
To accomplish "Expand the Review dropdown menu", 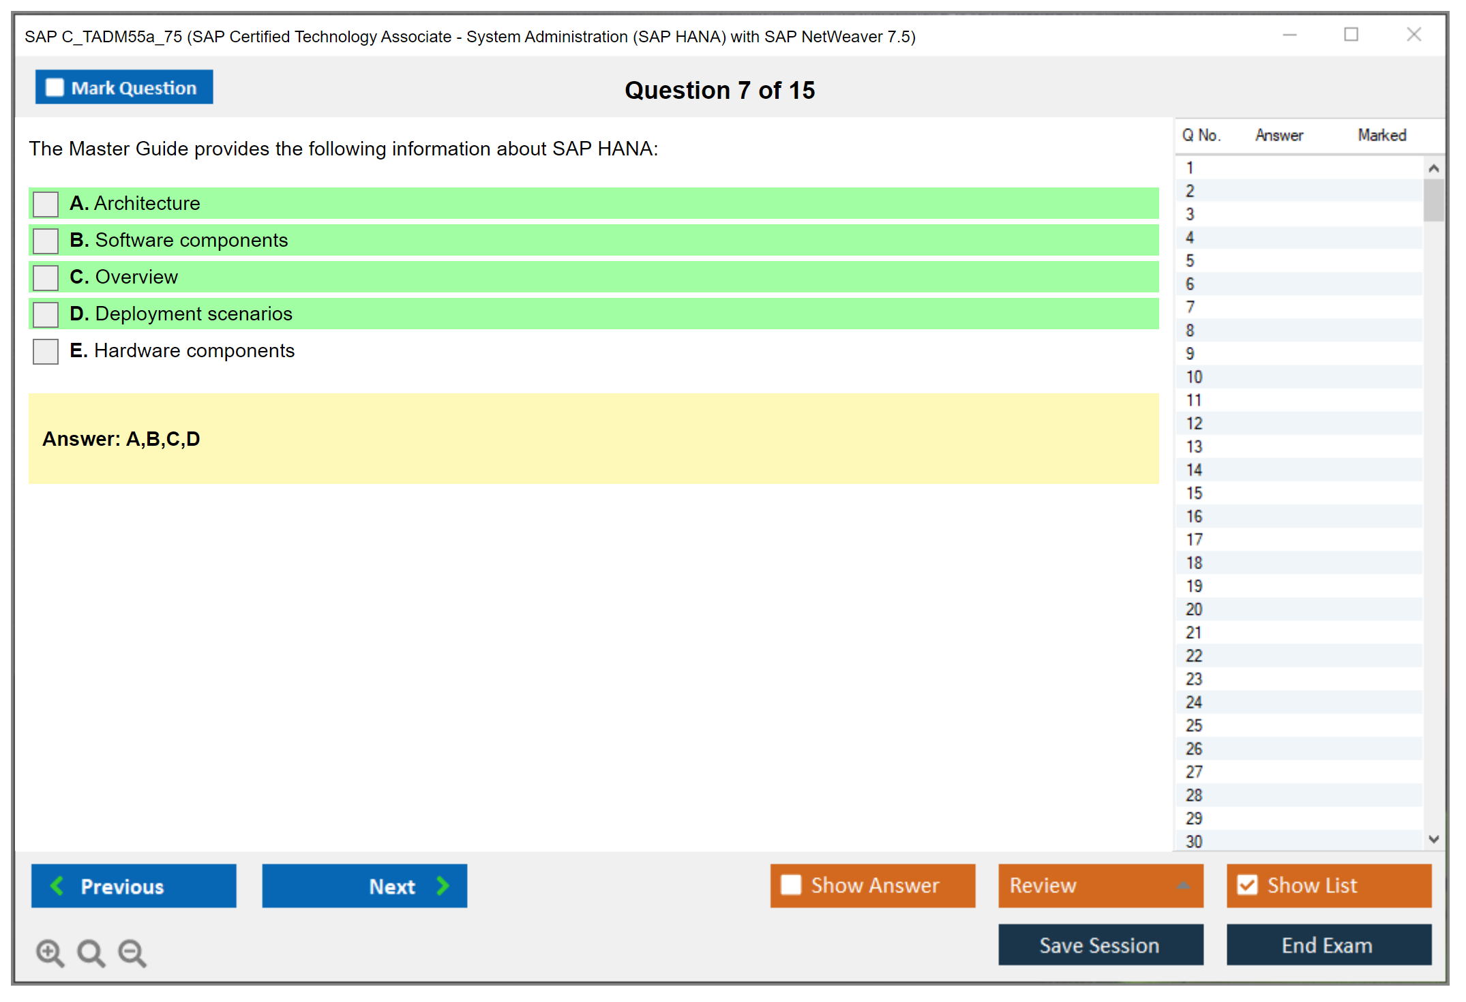I will coord(1183,885).
